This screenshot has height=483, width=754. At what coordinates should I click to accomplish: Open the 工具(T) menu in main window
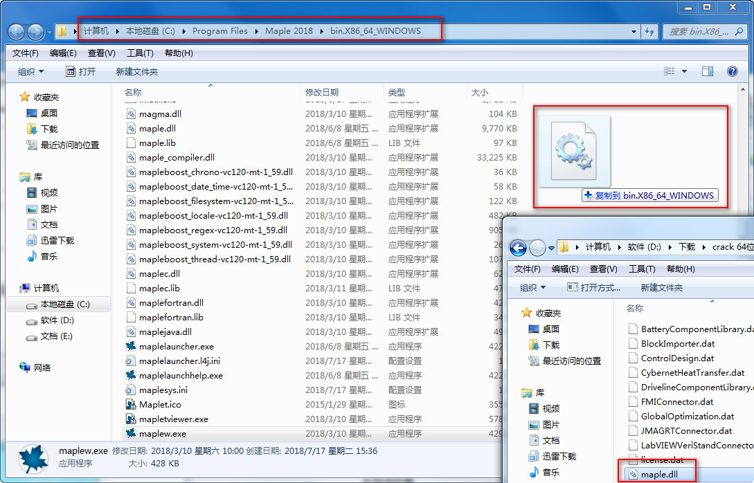tap(140, 53)
